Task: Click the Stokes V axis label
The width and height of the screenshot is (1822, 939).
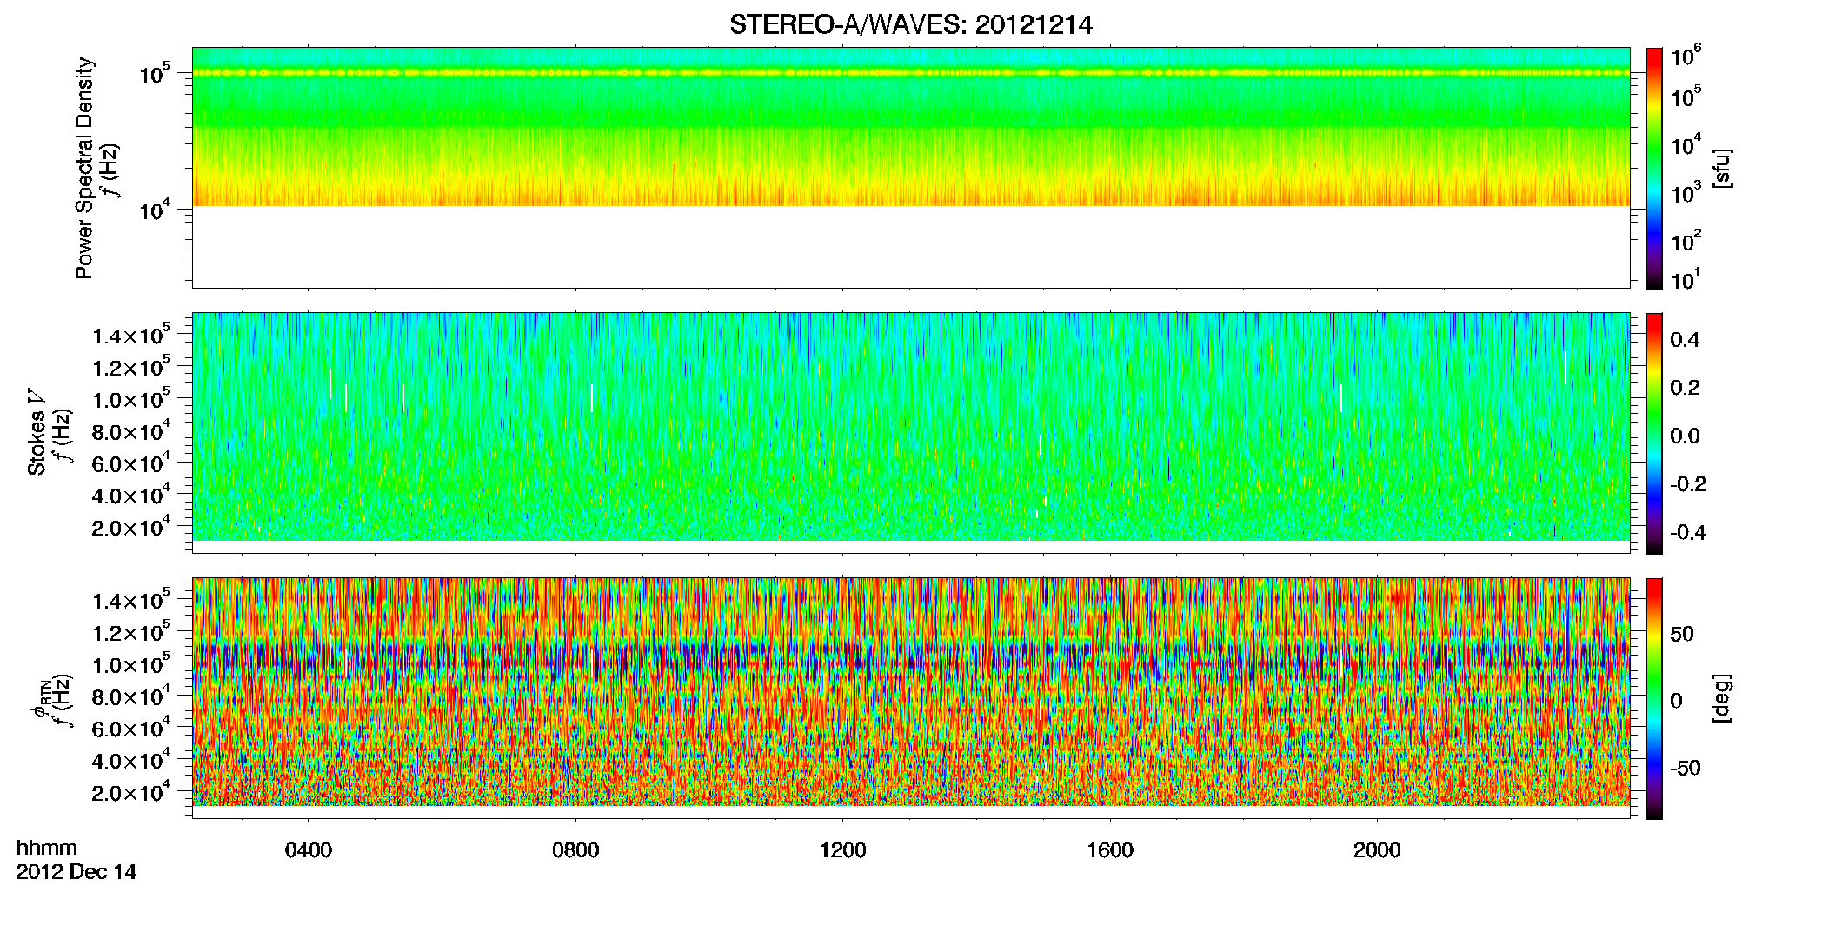Action: point(37,433)
